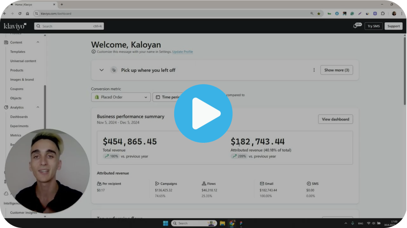Open browser Extensions puzzle icon
This screenshot has height=228, width=407.
click(382, 14)
